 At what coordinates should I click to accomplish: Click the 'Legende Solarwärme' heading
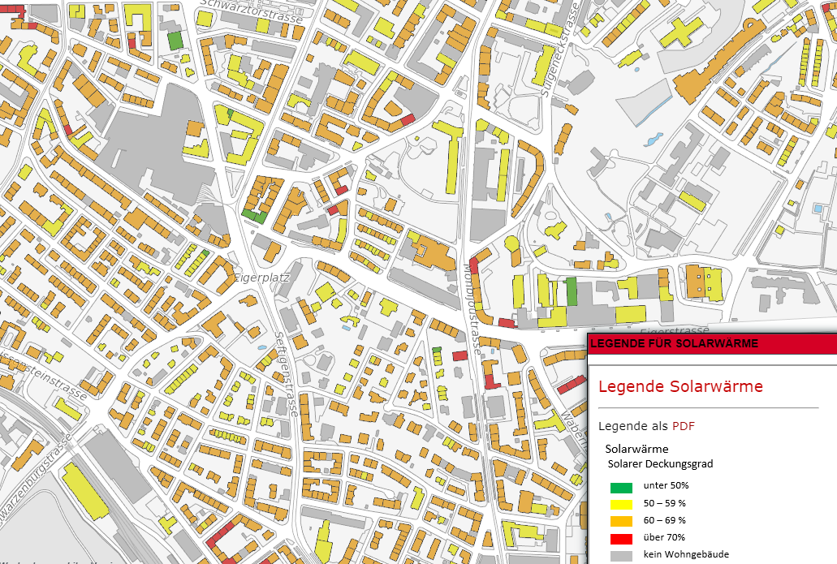coord(680,386)
